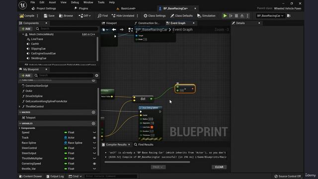Expand ThrottleControl function
This screenshot has width=318, height=179.
tap(20, 106)
